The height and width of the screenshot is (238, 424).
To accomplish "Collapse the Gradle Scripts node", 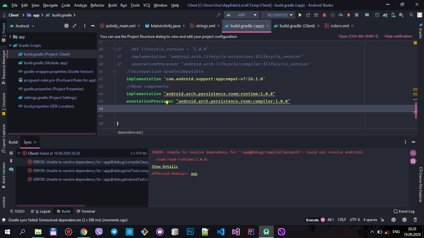I will pyautogui.click(x=10, y=45).
